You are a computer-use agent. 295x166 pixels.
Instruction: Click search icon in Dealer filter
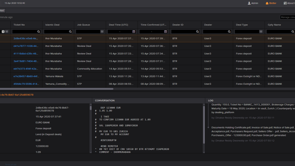(x=229, y=31)
